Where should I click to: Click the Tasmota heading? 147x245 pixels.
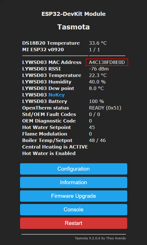73,27
